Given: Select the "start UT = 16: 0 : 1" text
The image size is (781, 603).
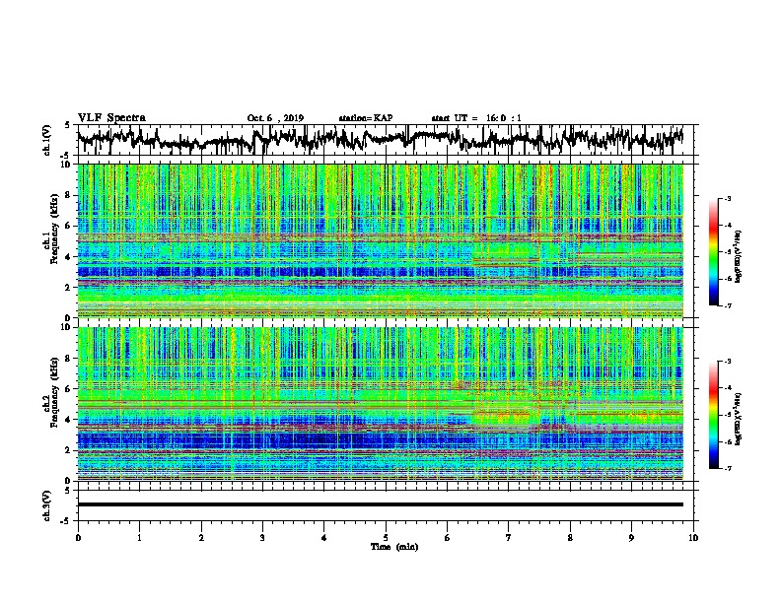Looking at the screenshot, I should point(476,118).
